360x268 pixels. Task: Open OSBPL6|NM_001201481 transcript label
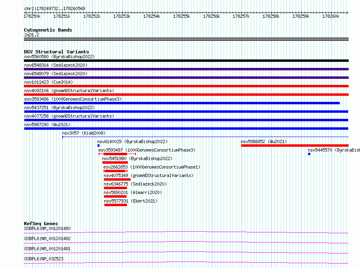(x=47, y=249)
